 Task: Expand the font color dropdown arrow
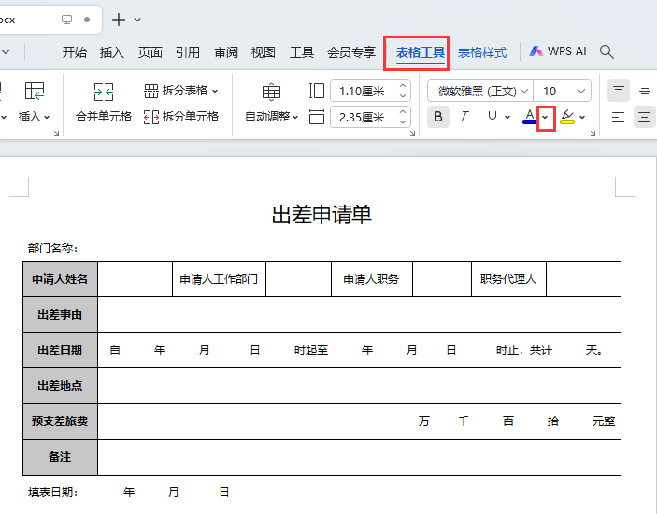[546, 118]
